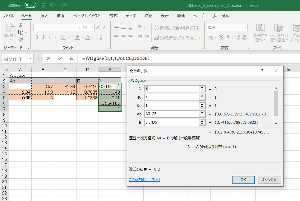Click the Kl argument input field

(x=171, y=97)
